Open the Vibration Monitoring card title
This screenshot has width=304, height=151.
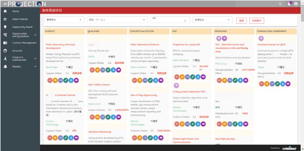pos(100,132)
